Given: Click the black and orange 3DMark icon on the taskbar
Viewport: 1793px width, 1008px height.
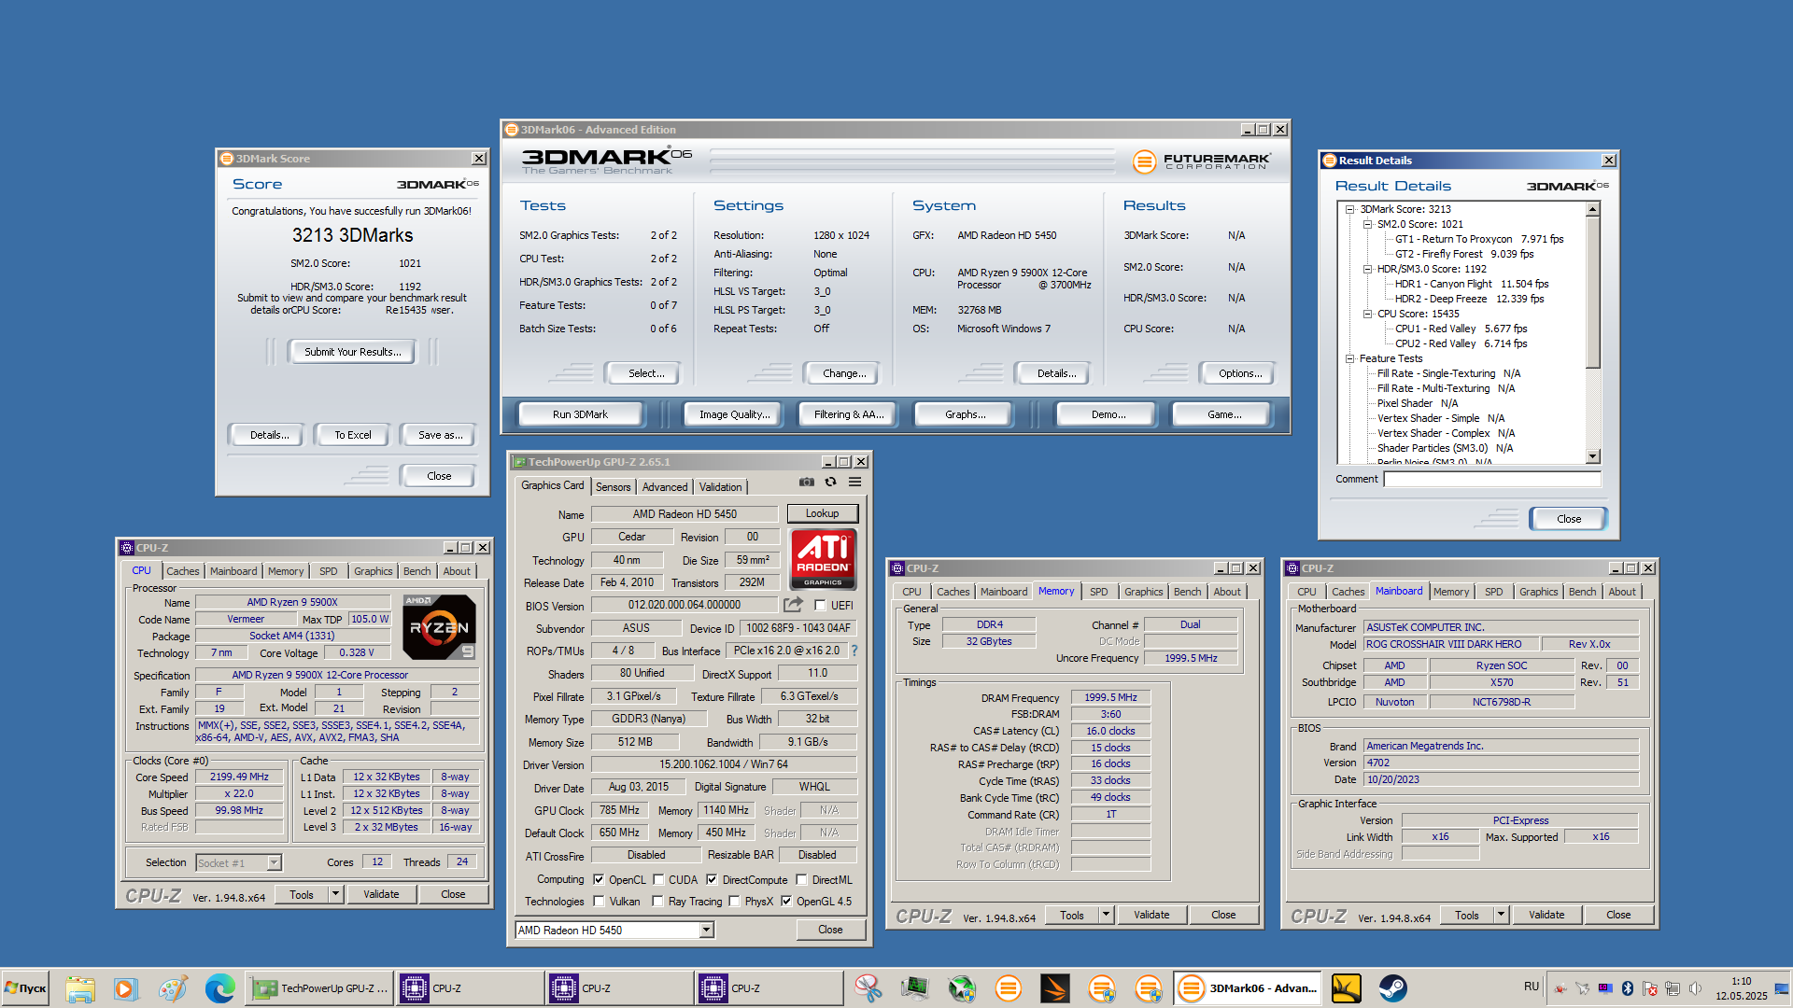Looking at the screenshot, I should point(1055,987).
